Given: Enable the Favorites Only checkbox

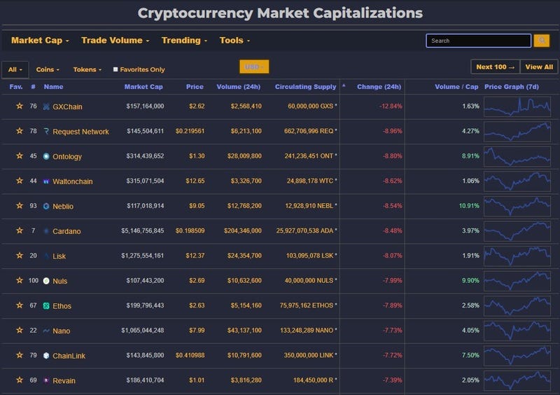Looking at the screenshot, I should (x=115, y=69).
